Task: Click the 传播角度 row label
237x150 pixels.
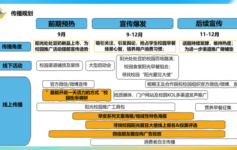Action: [x=15, y=47]
